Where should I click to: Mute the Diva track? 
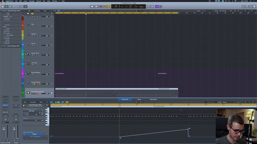(32, 26)
